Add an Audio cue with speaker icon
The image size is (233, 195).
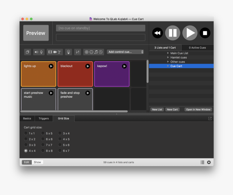coord(36,52)
